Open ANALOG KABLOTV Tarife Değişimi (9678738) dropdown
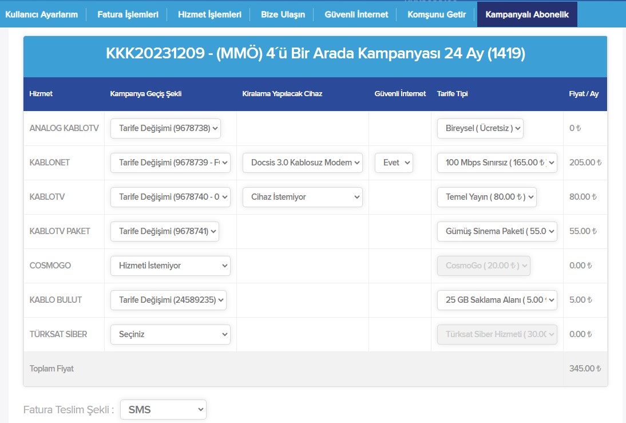The image size is (626, 423). click(x=166, y=128)
